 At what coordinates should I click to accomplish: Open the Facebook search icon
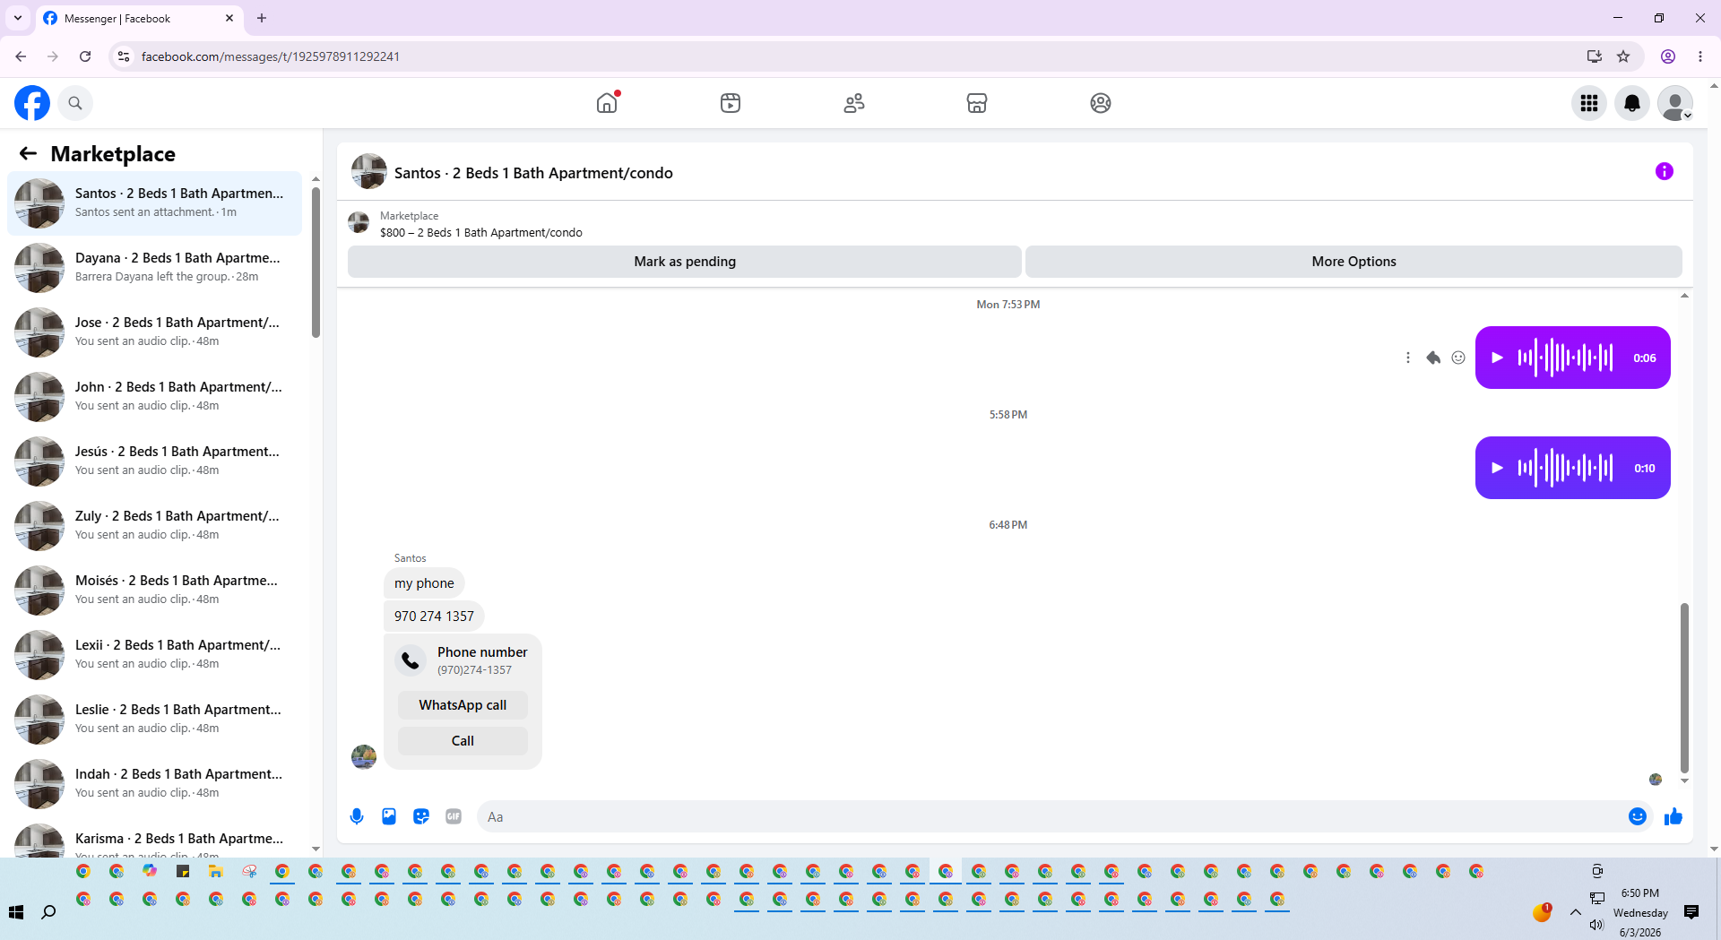75,103
